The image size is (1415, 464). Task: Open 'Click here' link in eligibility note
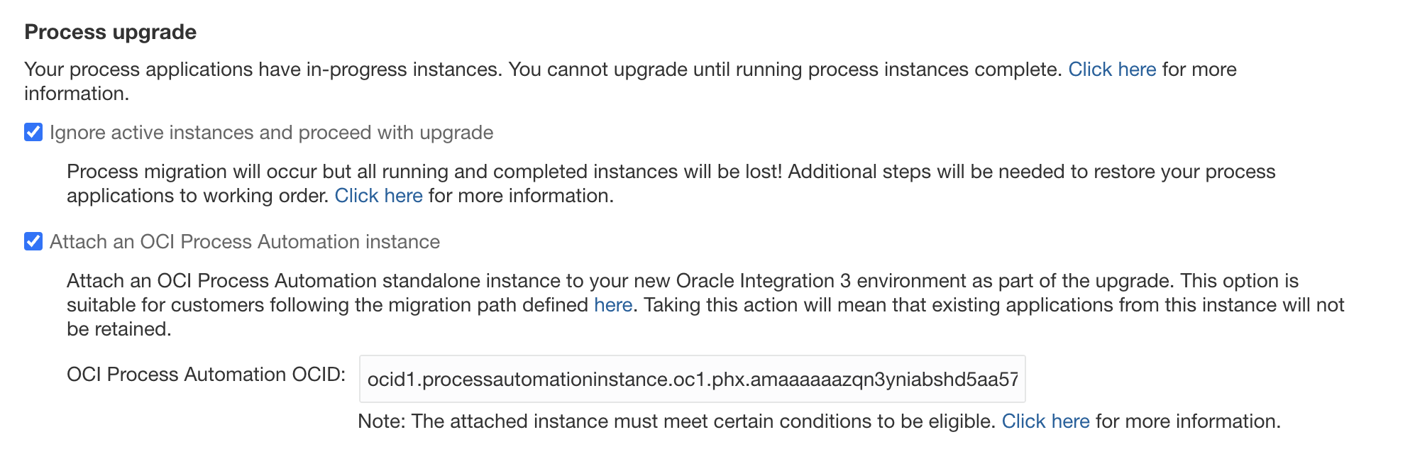pos(1045,421)
